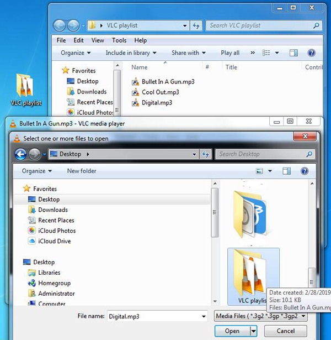The width and height of the screenshot is (331, 340).
Task: Show more toolbar commands via the double chevron in Explorer
Action: (x=253, y=53)
